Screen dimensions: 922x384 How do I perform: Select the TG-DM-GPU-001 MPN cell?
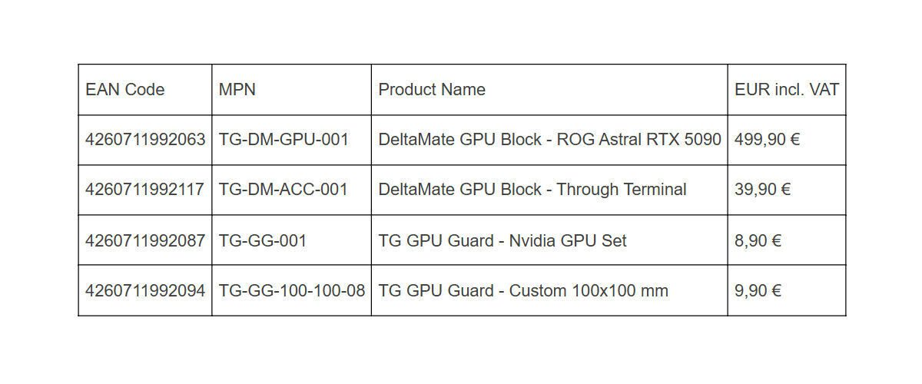click(x=284, y=140)
